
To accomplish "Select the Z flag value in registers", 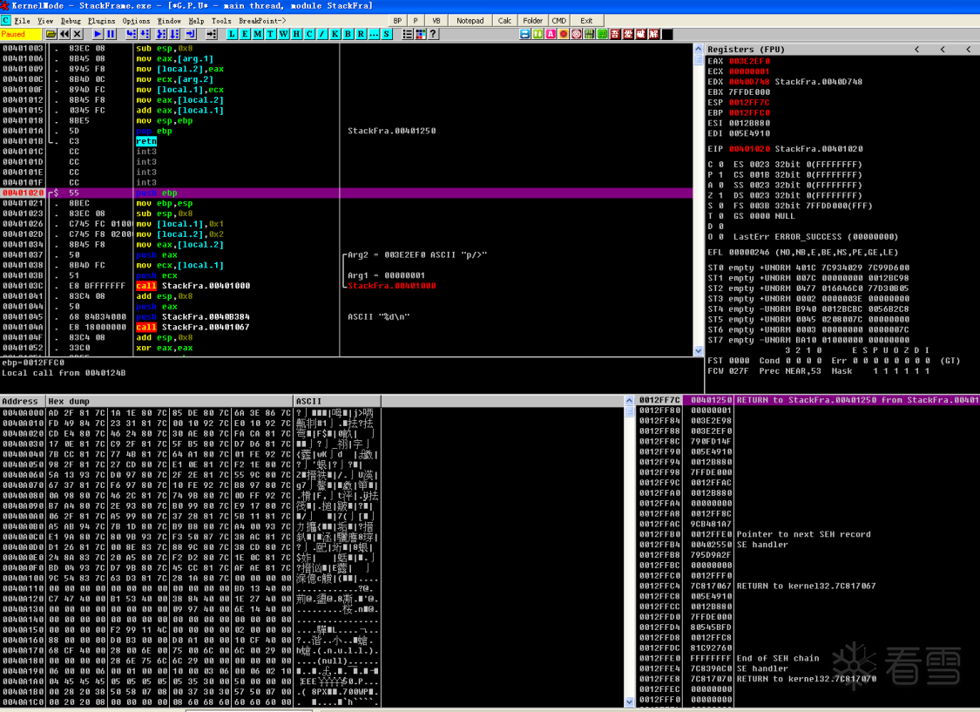I will [720, 196].
